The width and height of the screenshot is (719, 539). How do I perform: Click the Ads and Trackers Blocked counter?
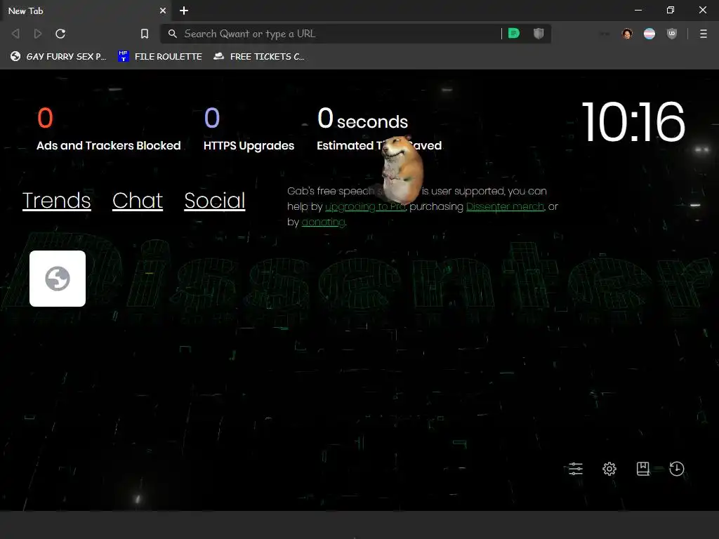(109, 129)
